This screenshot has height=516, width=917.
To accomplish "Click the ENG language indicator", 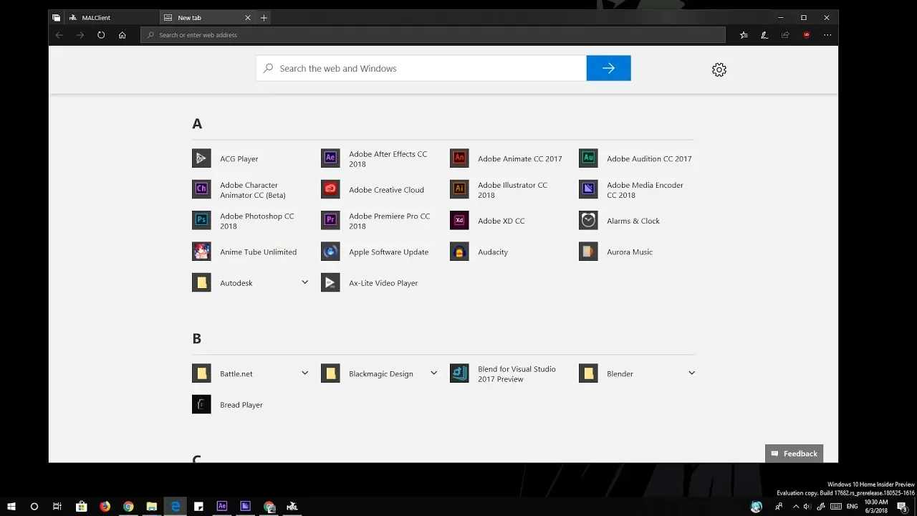I will [852, 507].
